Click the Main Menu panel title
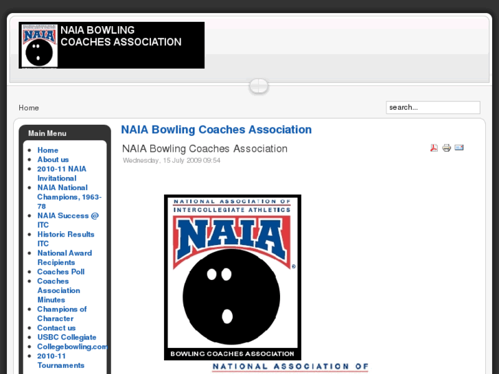This screenshot has width=499, height=374. click(47, 133)
